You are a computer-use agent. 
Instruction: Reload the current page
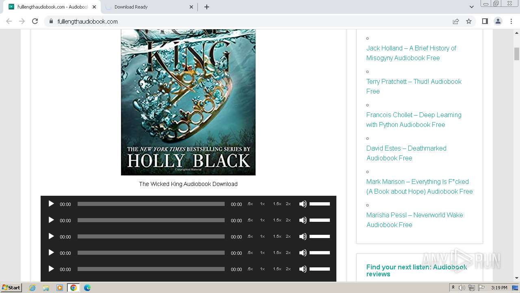click(35, 21)
